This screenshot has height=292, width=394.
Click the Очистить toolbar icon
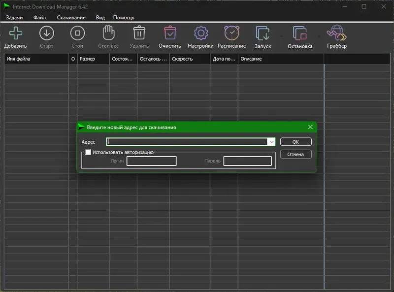click(170, 32)
